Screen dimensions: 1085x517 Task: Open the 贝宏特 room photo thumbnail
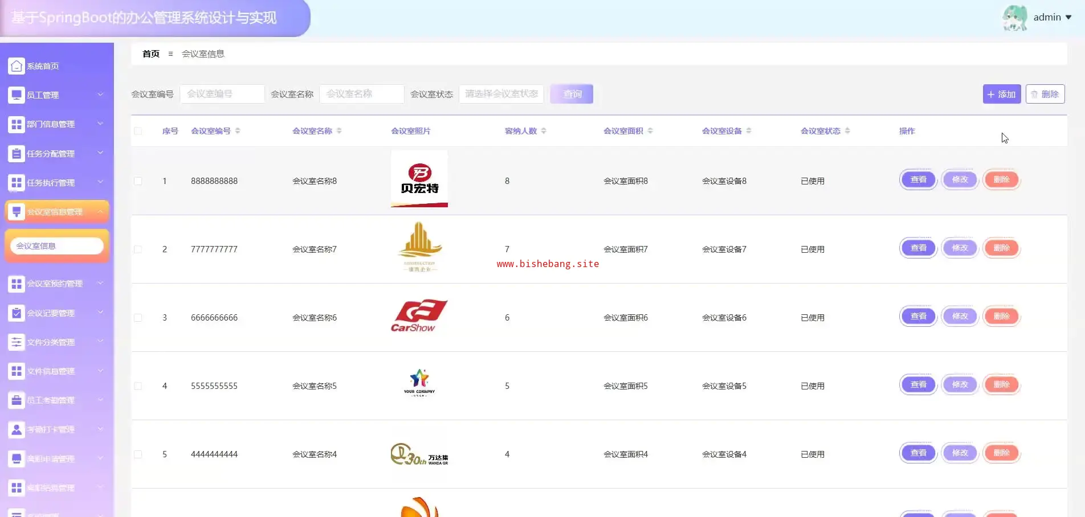[x=419, y=179]
